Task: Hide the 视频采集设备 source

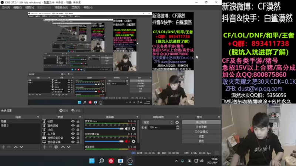Action: [73, 138]
